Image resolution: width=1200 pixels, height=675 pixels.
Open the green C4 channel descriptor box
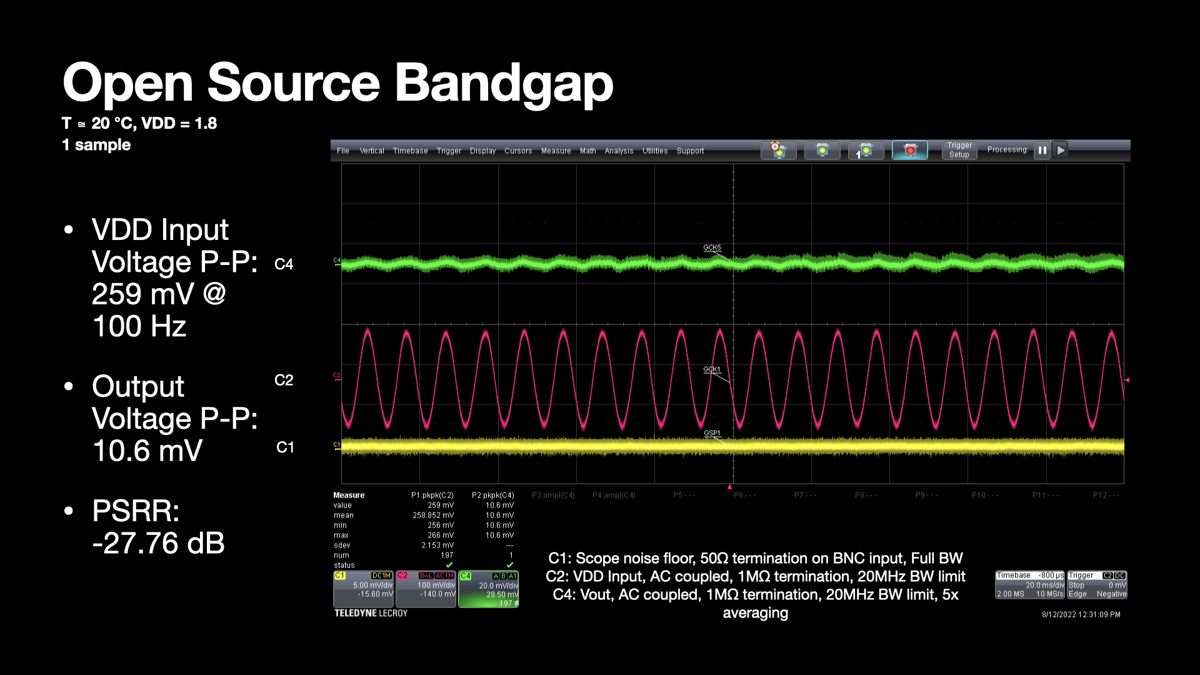[x=488, y=589]
